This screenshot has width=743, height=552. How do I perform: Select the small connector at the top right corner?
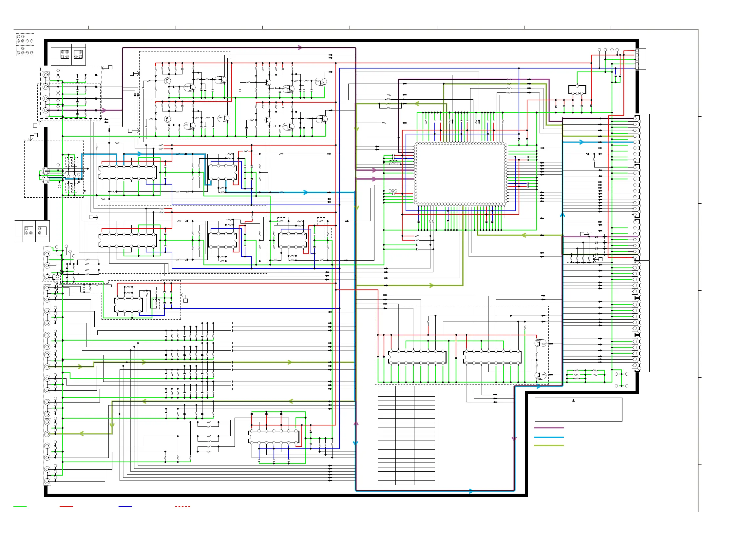click(x=640, y=59)
